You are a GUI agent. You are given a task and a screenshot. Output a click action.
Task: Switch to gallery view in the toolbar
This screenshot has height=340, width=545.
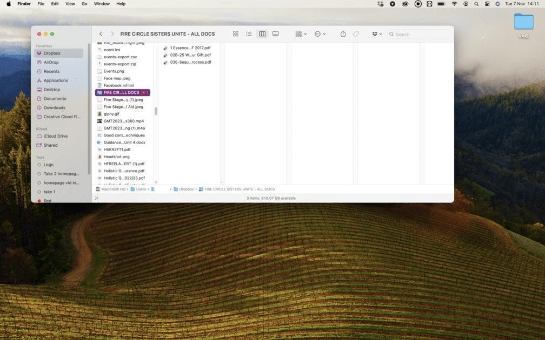(x=276, y=33)
